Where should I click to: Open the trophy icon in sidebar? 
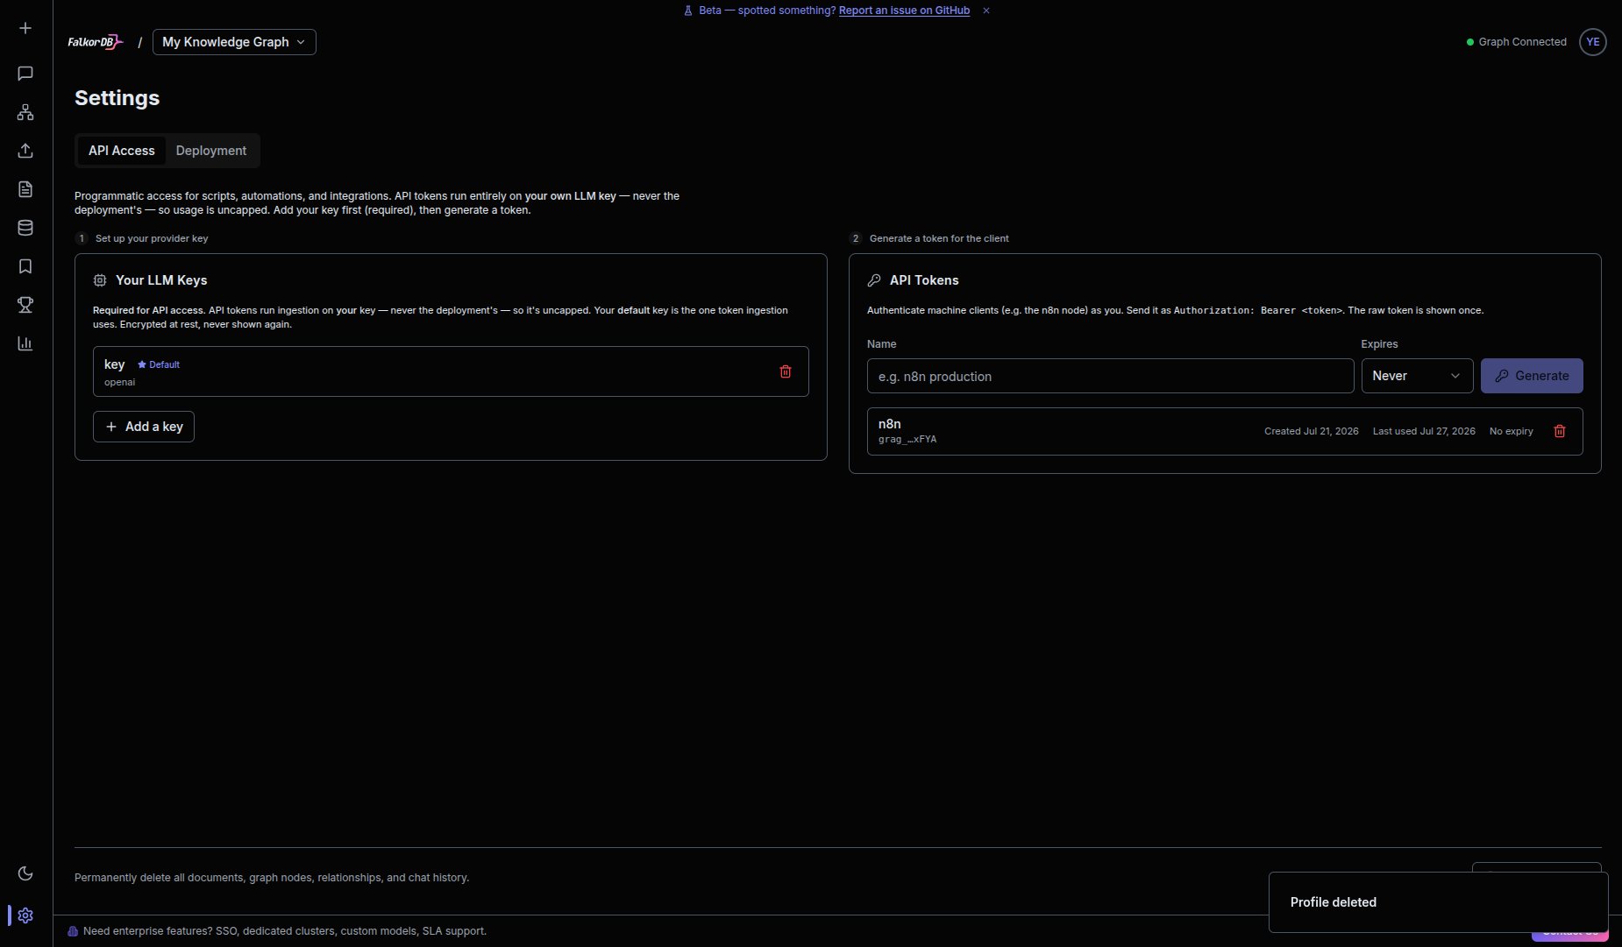tap(25, 305)
